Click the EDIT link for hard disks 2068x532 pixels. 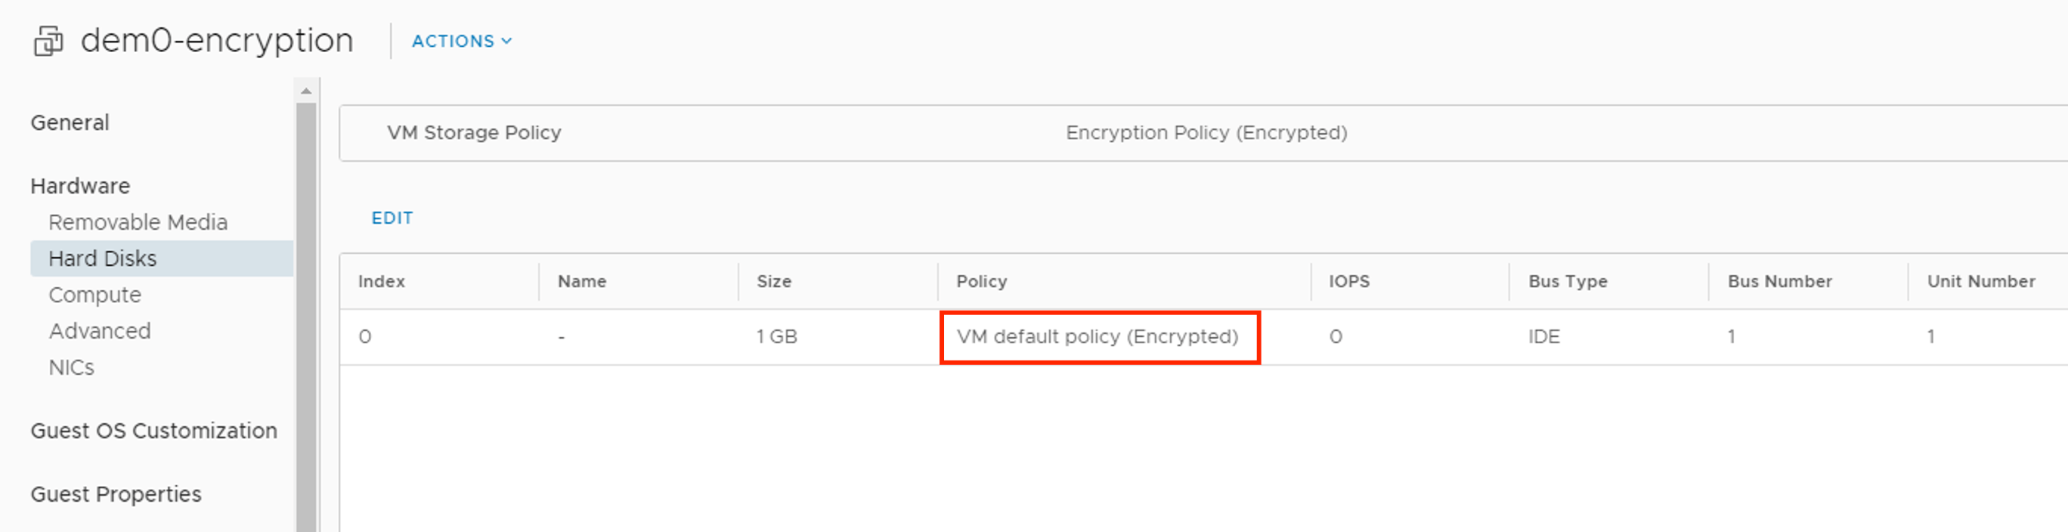pyautogui.click(x=392, y=218)
